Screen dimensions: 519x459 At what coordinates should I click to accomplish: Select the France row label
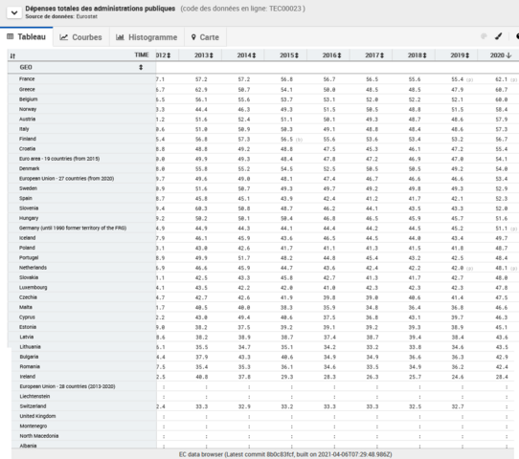pyautogui.click(x=27, y=78)
